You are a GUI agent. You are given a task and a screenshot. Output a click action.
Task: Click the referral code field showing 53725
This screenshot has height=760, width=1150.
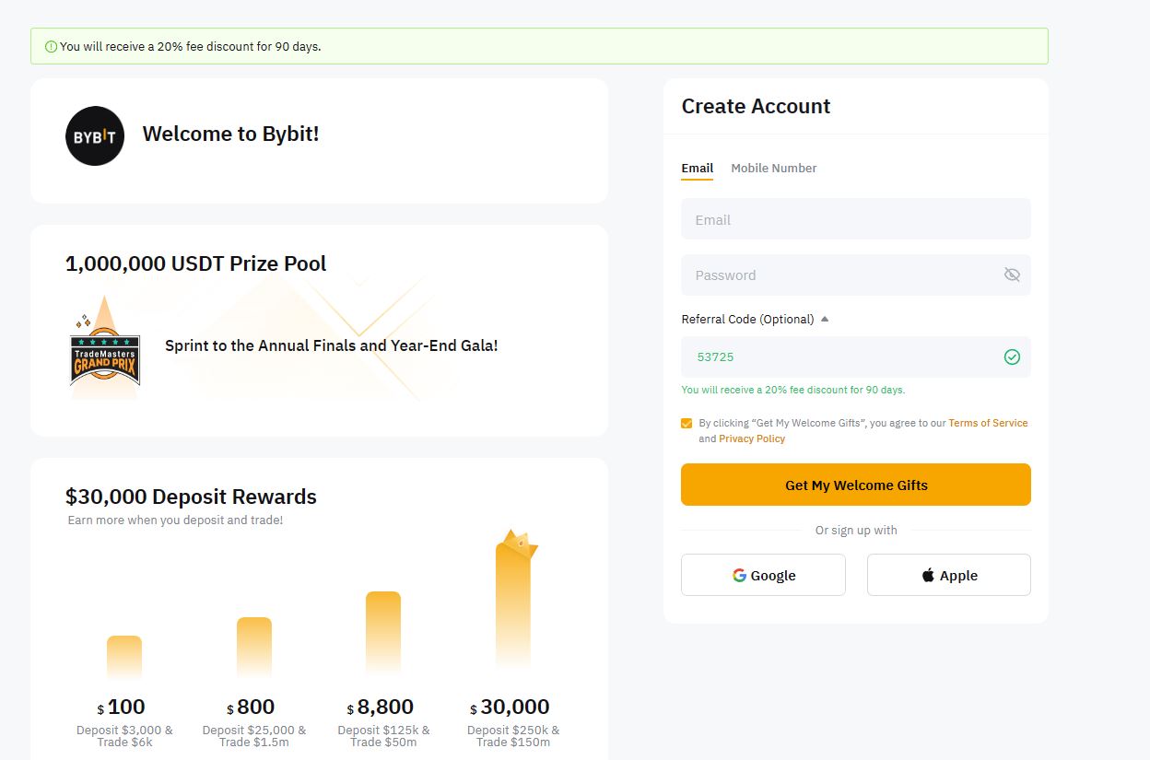[856, 357]
